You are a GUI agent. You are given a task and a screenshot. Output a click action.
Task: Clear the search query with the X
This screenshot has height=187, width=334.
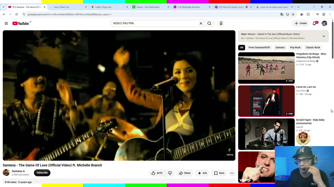coord(201,23)
